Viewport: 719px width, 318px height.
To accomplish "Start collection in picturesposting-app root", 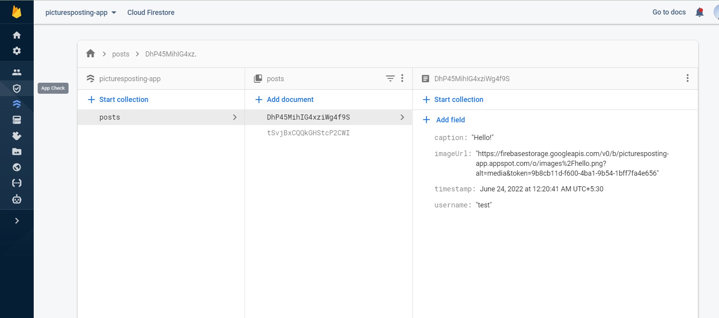I will point(118,100).
